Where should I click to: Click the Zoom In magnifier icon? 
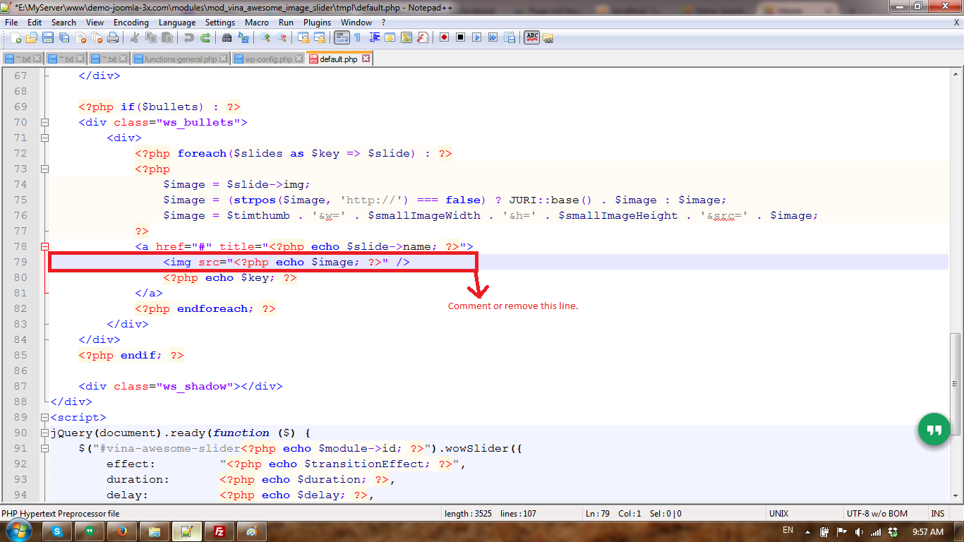pos(265,37)
